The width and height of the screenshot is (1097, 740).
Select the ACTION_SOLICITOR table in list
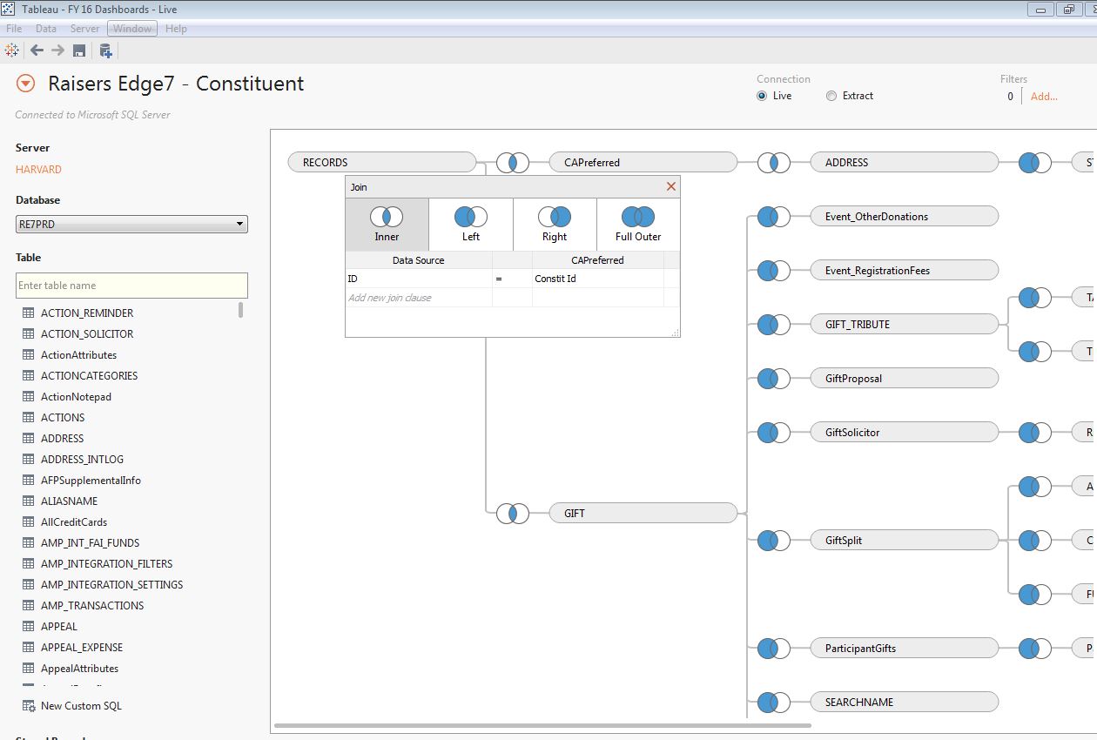pos(87,334)
